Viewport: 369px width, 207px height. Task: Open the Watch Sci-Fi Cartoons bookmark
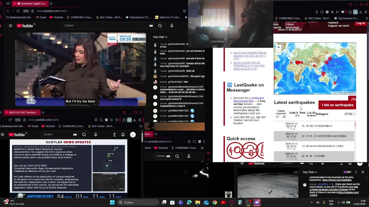point(167,17)
